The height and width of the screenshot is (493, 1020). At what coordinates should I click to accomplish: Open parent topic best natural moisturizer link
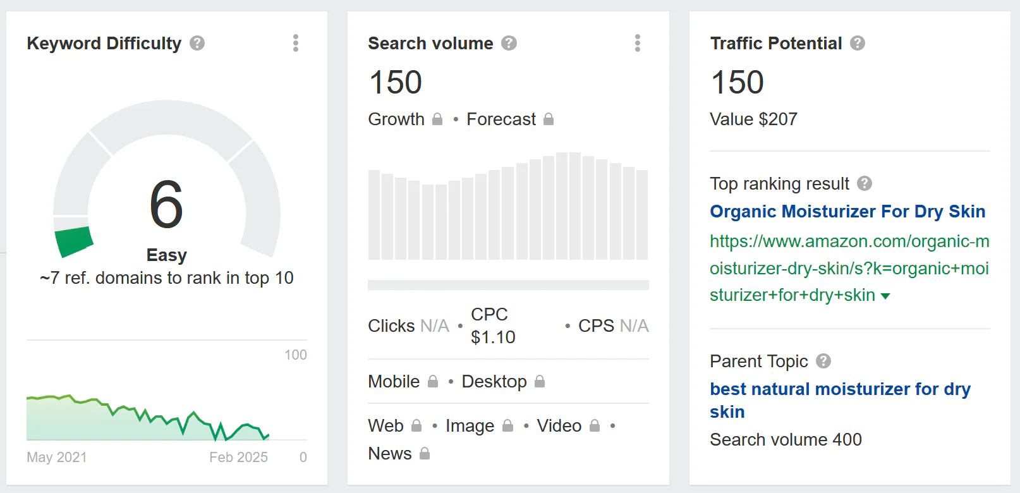click(x=839, y=389)
